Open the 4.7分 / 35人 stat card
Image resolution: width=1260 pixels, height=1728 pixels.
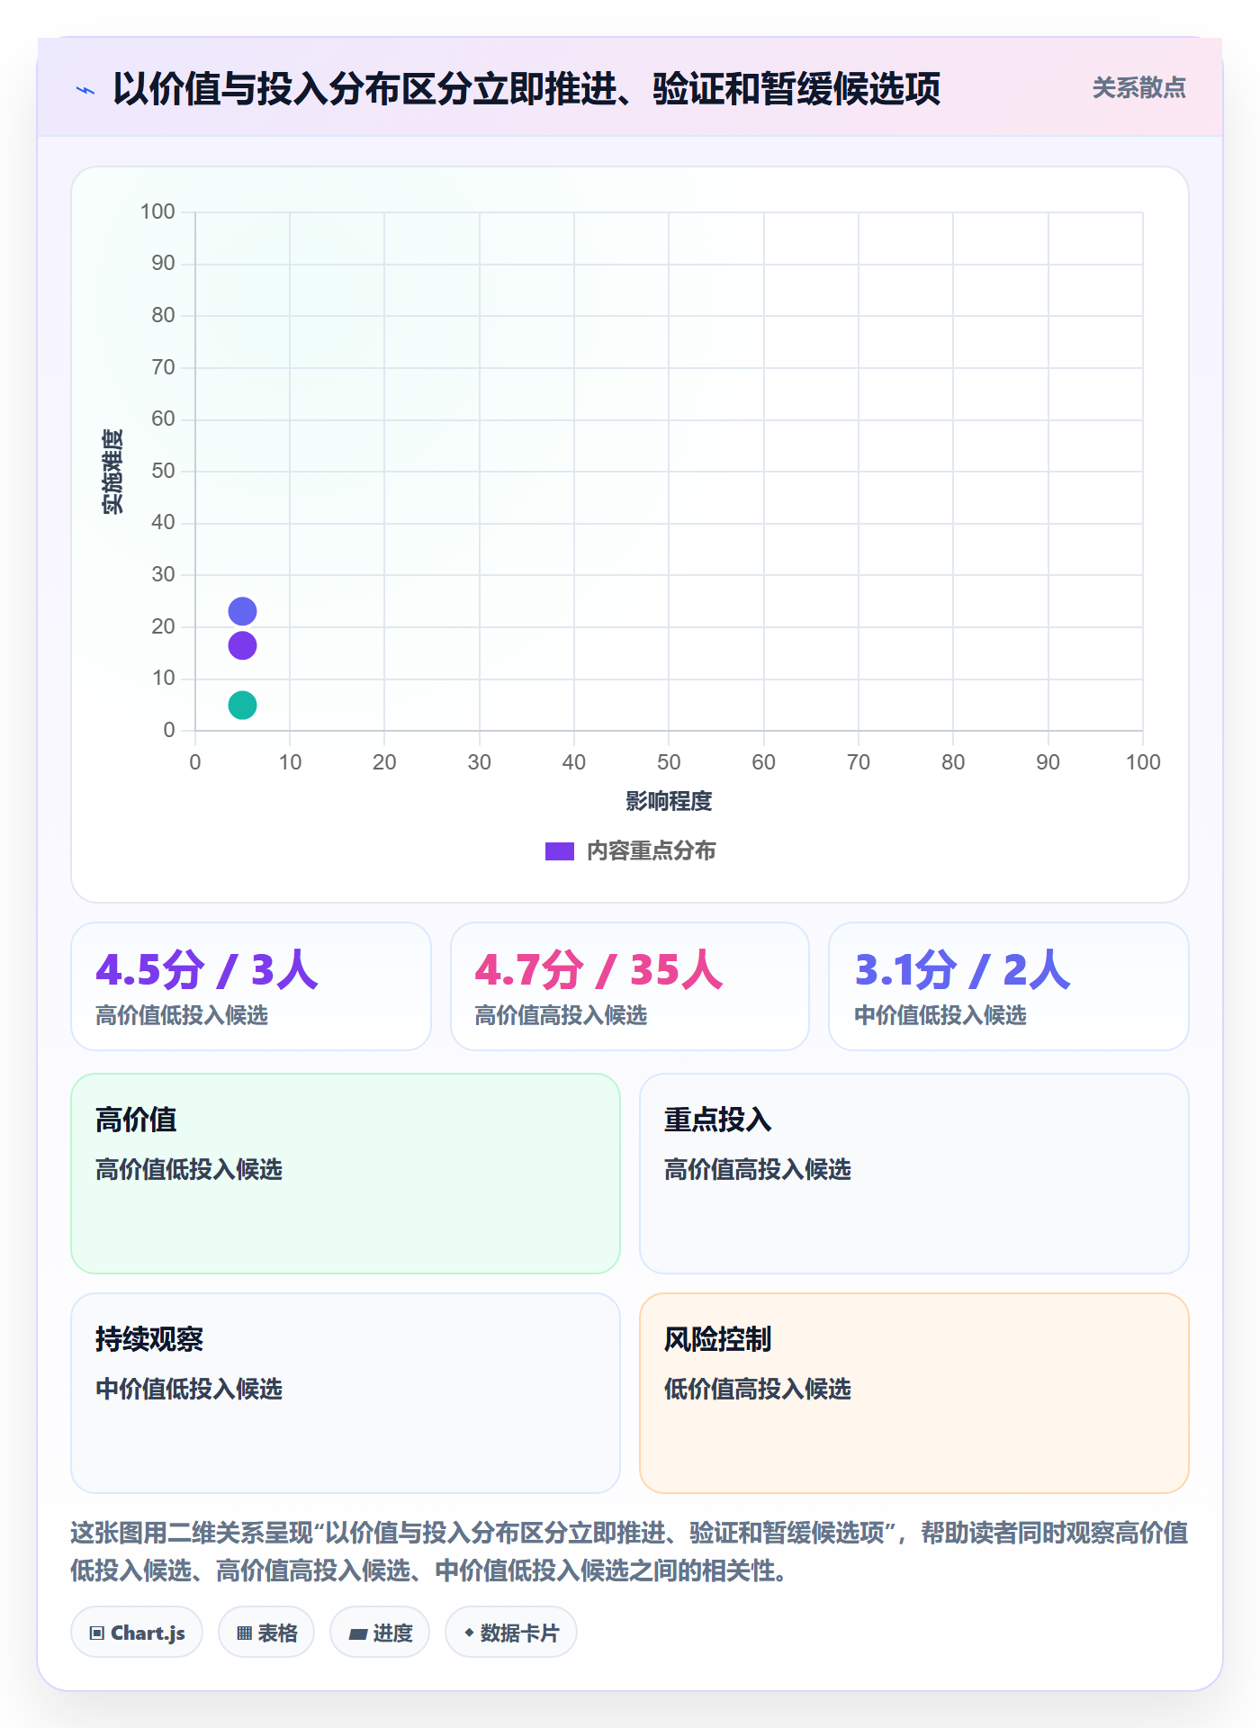(630, 986)
